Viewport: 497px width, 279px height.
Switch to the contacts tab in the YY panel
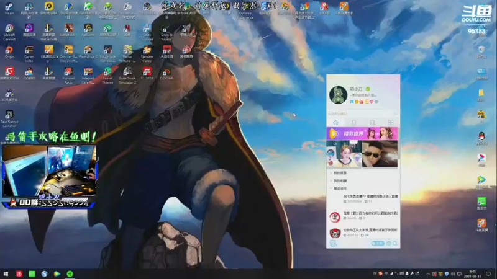(x=353, y=122)
